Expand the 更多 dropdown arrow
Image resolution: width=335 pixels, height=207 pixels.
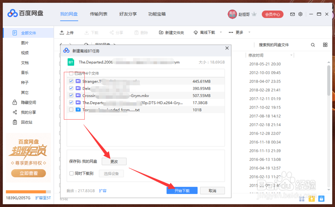point(249,32)
